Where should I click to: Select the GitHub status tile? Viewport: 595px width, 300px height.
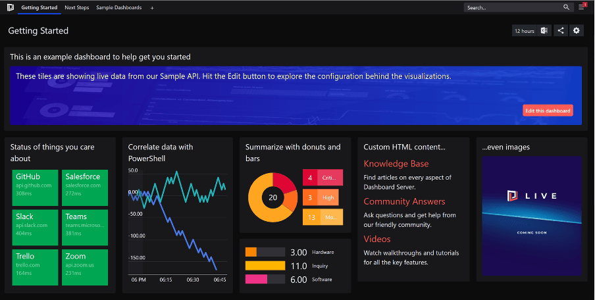(35, 187)
